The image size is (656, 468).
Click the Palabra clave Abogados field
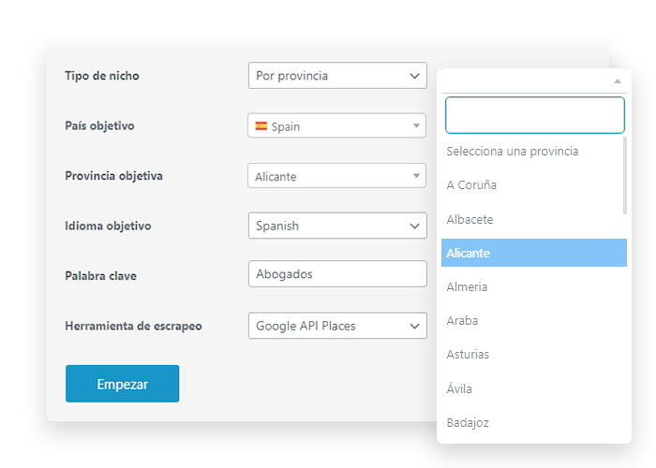337,274
